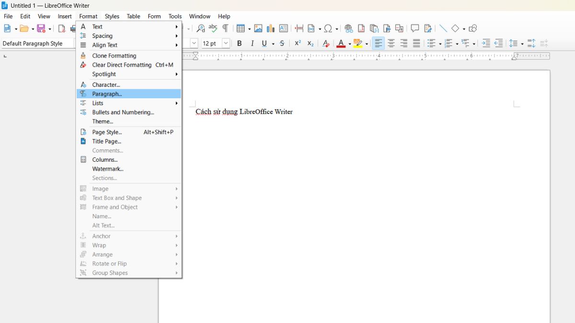
Task: Click the Insert Chart icon
Action: click(x=271, y=28)
